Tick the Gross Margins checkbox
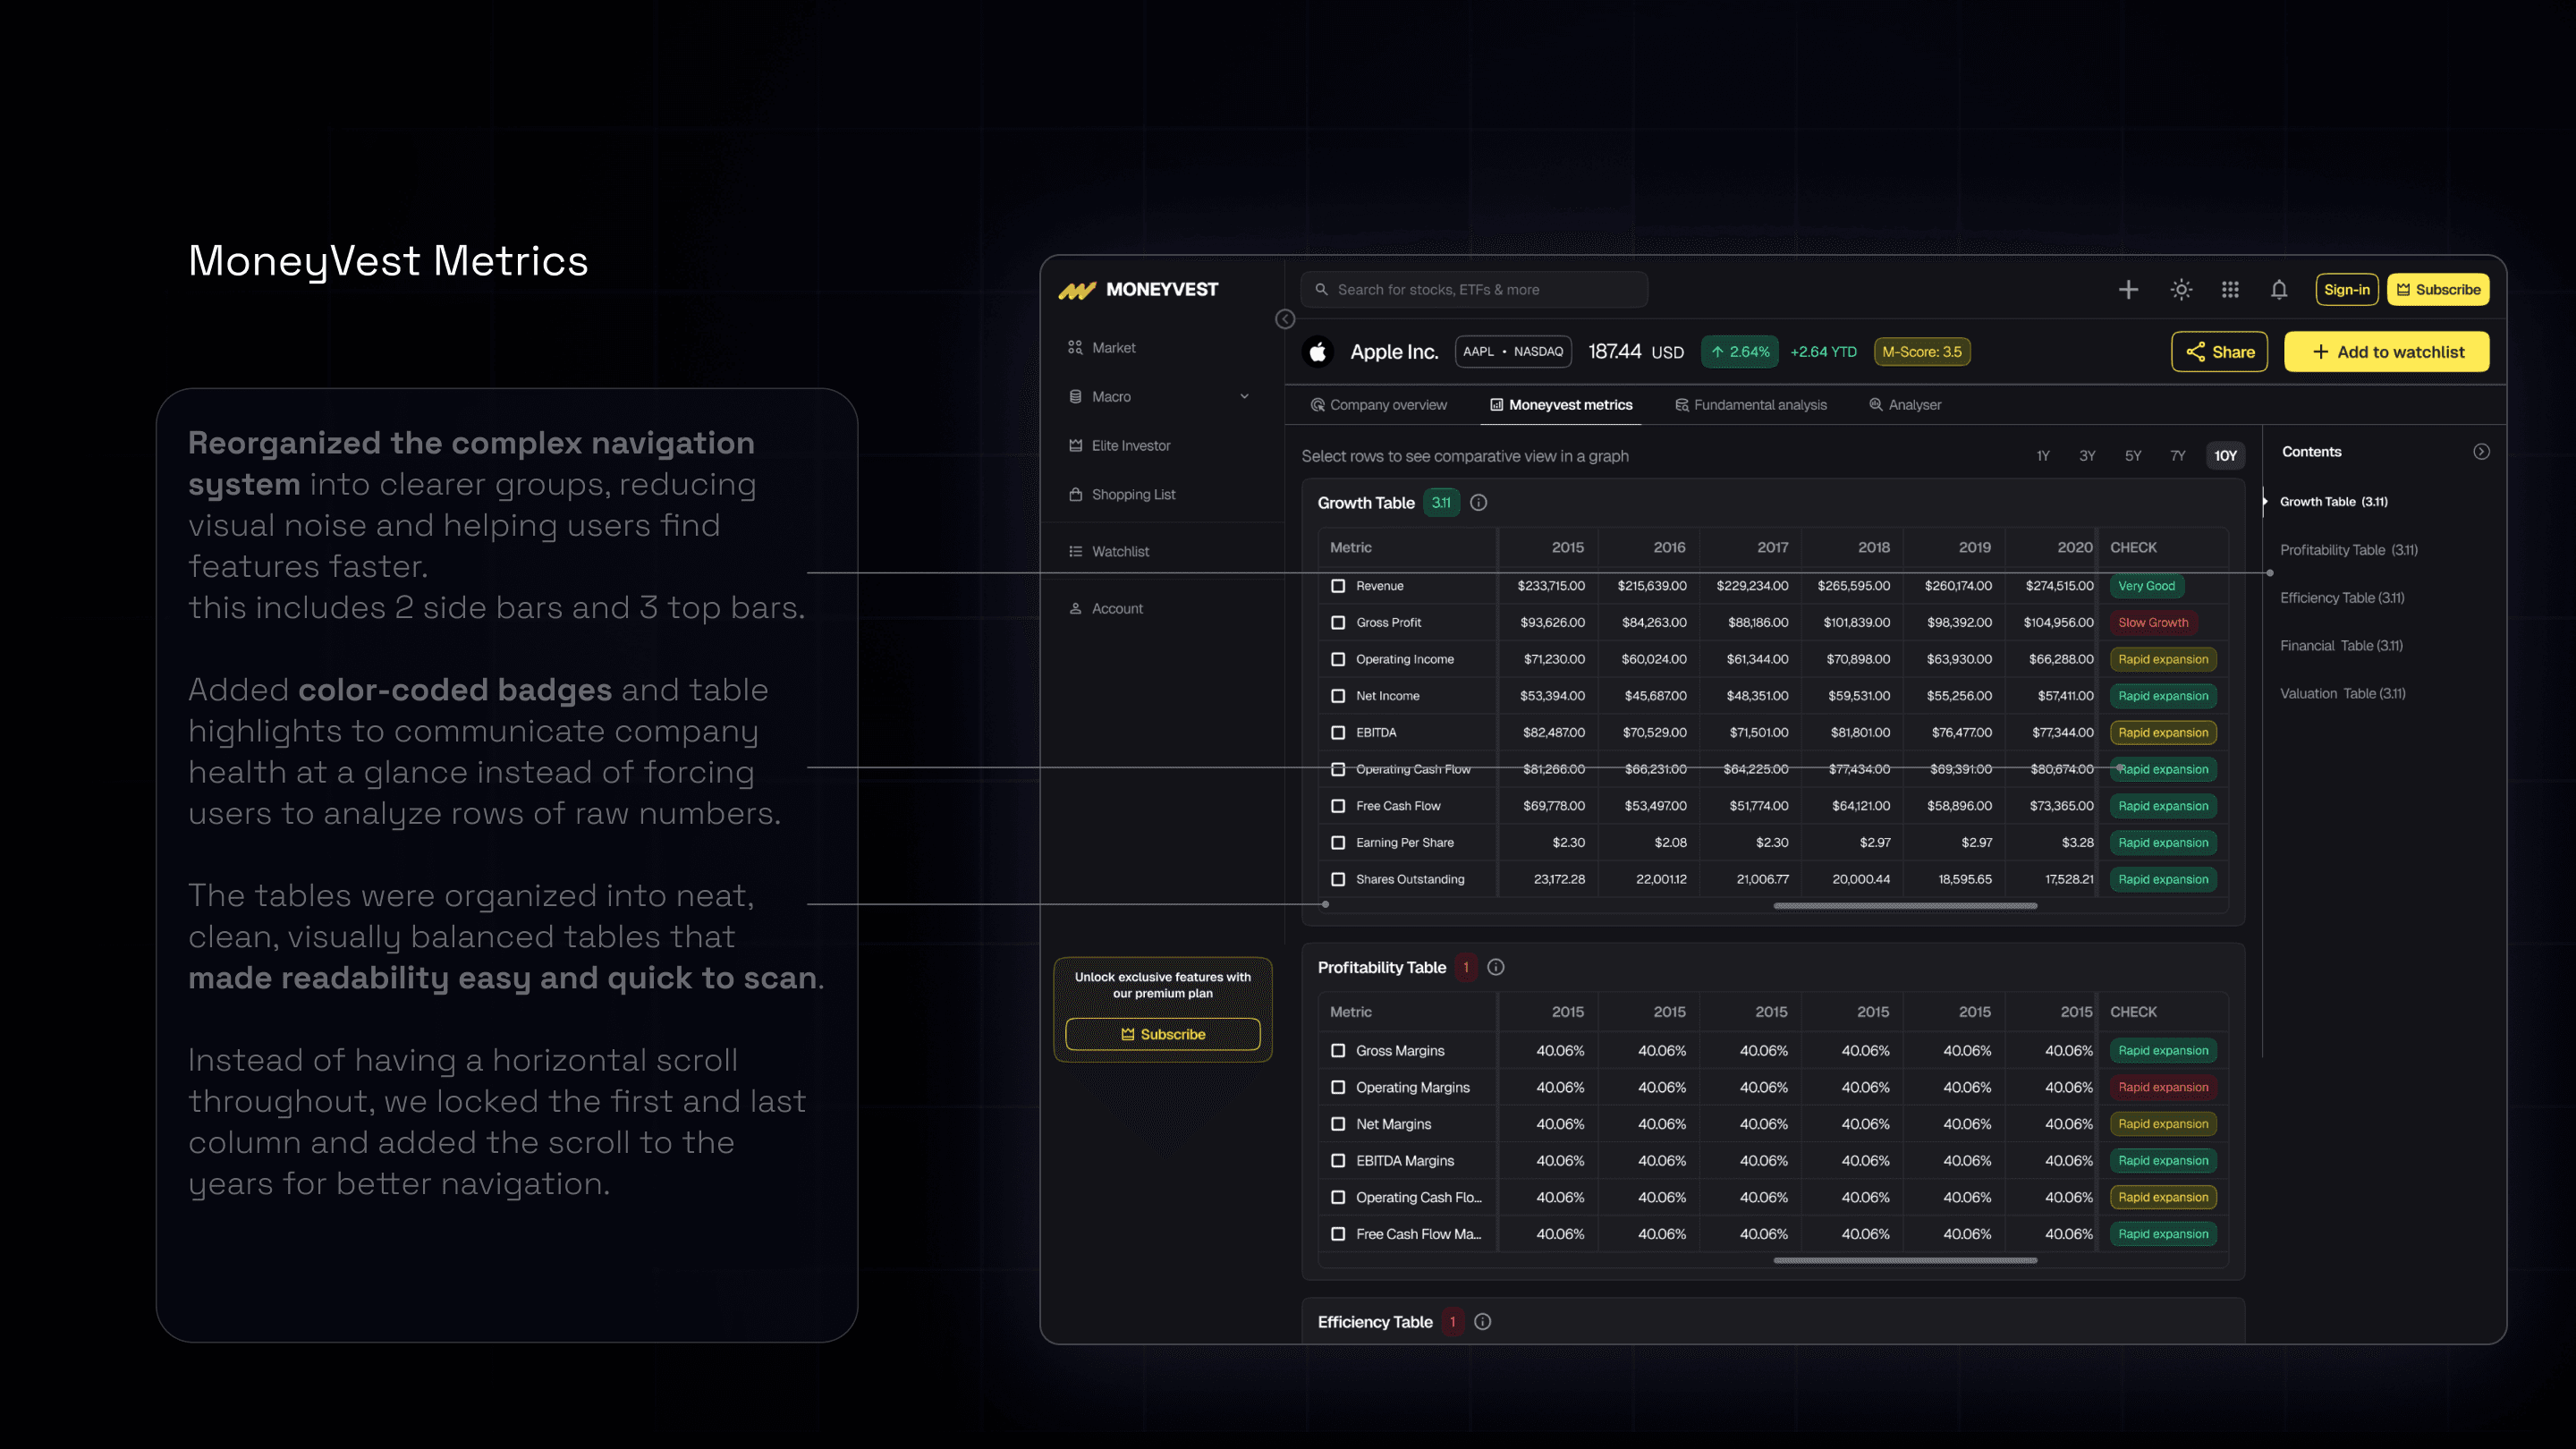This screenshot has height=1449, width=2576. (x=1338, y=1051)
